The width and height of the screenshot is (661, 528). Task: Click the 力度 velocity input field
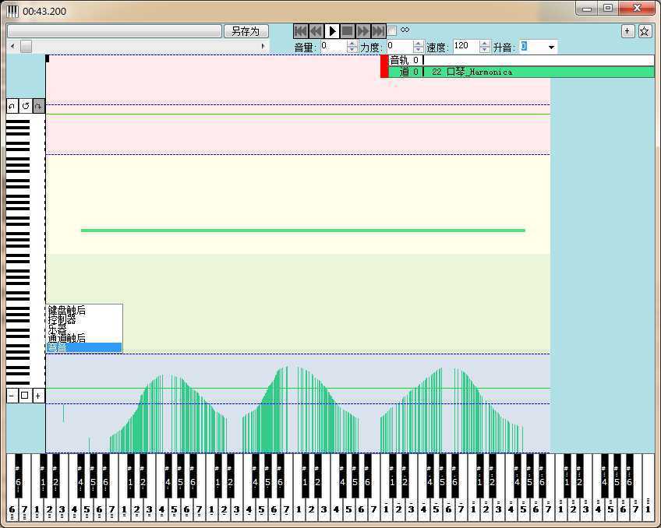tap(399, 46)
